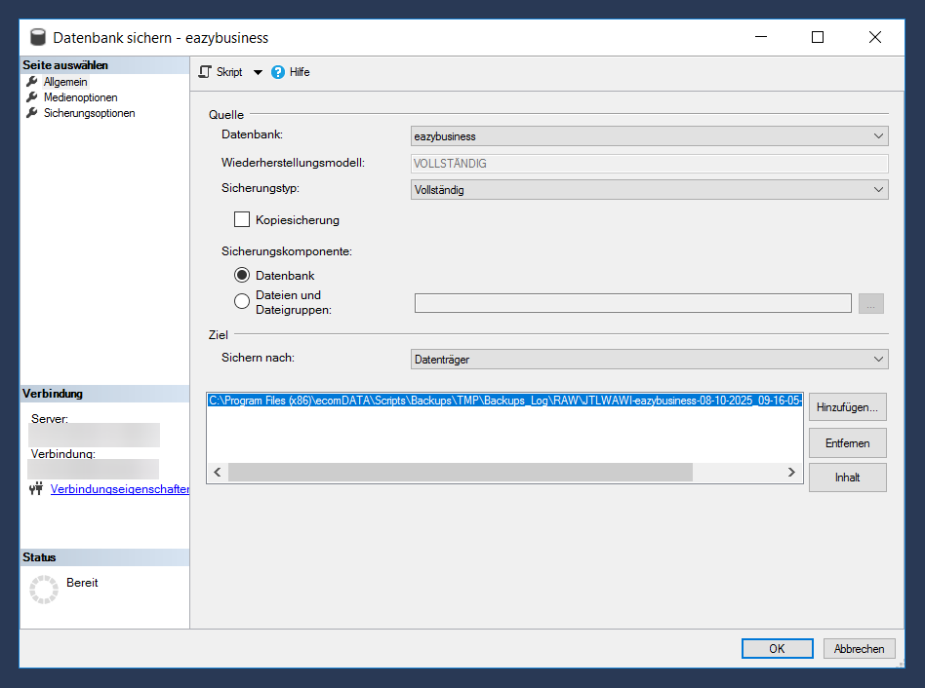Screen dimensions: 925x688
Task: Select the Datenbank radio button
Action: pos(242,276)
